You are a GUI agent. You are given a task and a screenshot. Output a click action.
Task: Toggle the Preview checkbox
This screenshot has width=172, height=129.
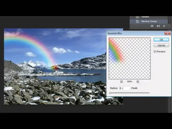[x=155, y=52]
